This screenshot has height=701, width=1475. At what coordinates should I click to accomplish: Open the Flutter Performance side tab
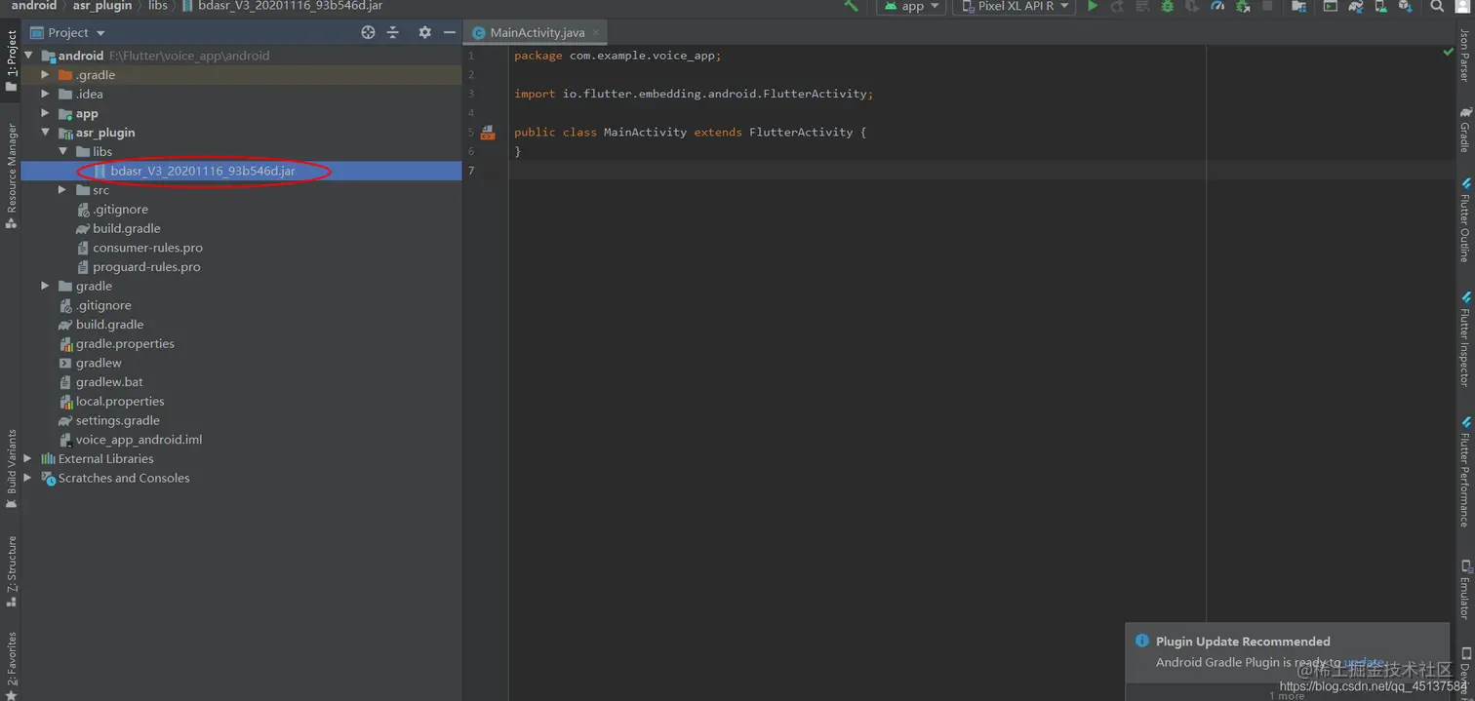point(1464,472)
